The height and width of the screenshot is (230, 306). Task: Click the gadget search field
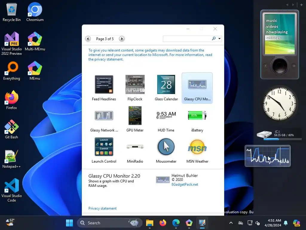point(187,39)
